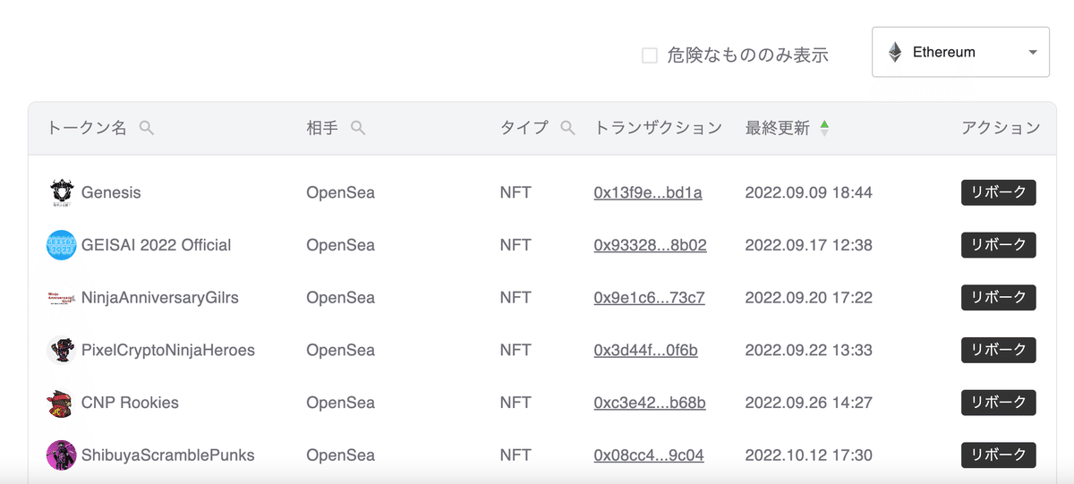Sort by 最終更新 using the sort arrows
This screenshot has height=484, width=1074.
point(824,128)
